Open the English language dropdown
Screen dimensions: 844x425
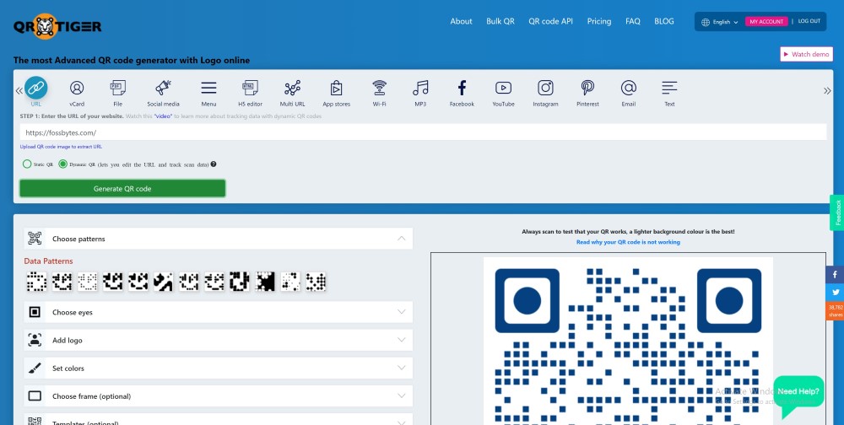pyautogui.click(x=720, y=22)
